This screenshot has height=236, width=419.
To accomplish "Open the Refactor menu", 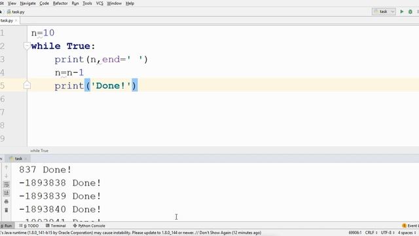I will point(60,3).
